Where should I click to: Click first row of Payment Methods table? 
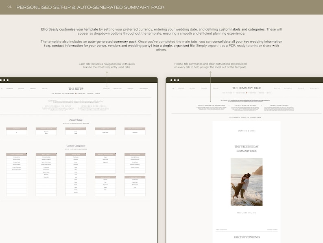(x=135, y=180)
